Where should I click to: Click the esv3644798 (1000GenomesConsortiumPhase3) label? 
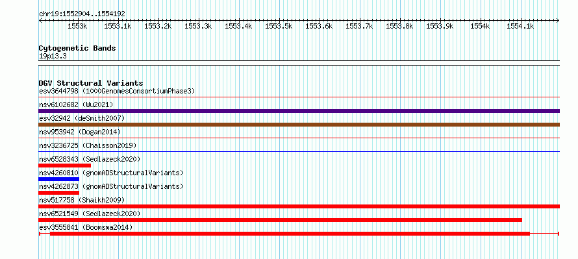117,91
